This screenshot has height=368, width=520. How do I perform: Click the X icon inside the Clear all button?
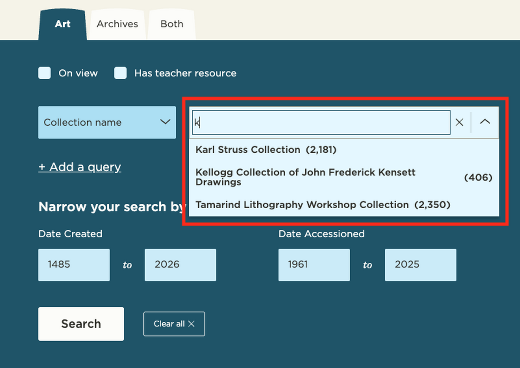pyautogui.click(x=192, y=324)
